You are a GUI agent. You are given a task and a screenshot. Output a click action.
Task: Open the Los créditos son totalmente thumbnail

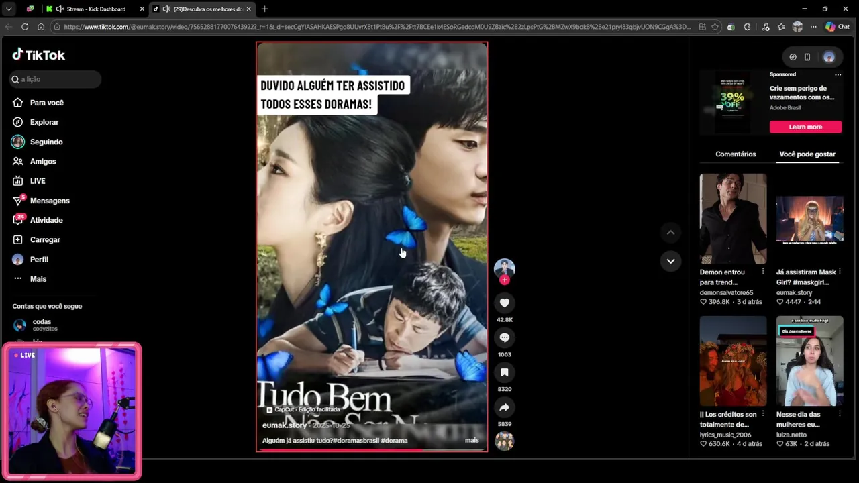click(x=733, y=361)
